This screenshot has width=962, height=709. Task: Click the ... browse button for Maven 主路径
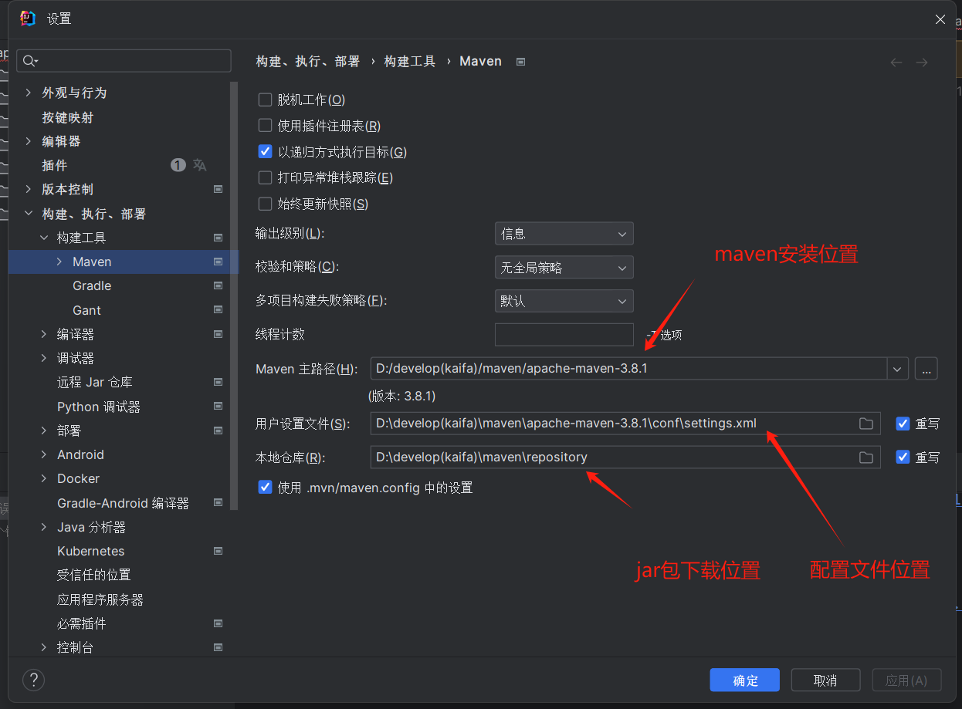pyautogui.click(x=926, y=369)
